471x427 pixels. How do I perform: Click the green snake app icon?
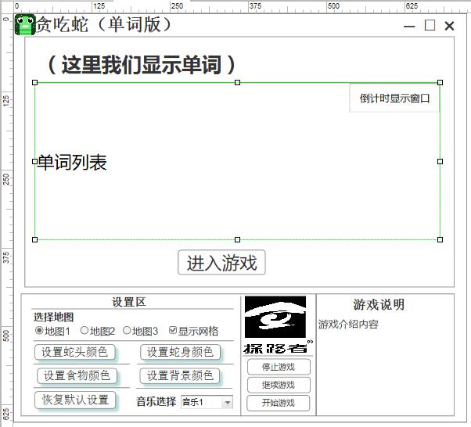tap(24, 24)
